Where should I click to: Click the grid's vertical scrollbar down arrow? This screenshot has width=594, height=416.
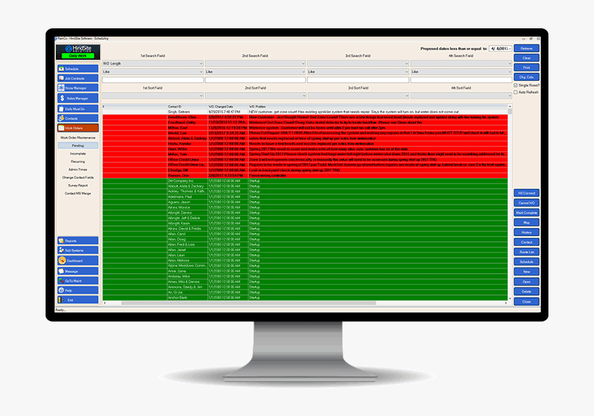[510, 299]
